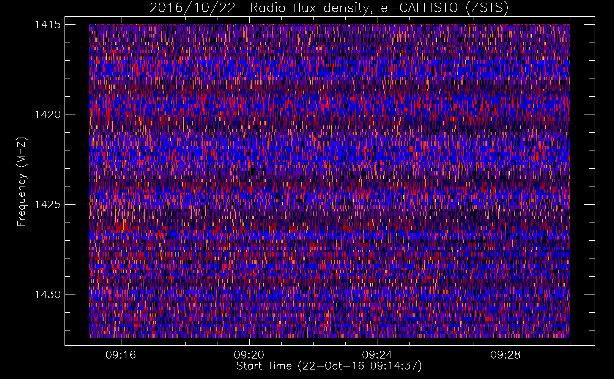Click the 09:24 time axis label
The height and width of the screenshot is (379, 614).
tap(377, 355)
